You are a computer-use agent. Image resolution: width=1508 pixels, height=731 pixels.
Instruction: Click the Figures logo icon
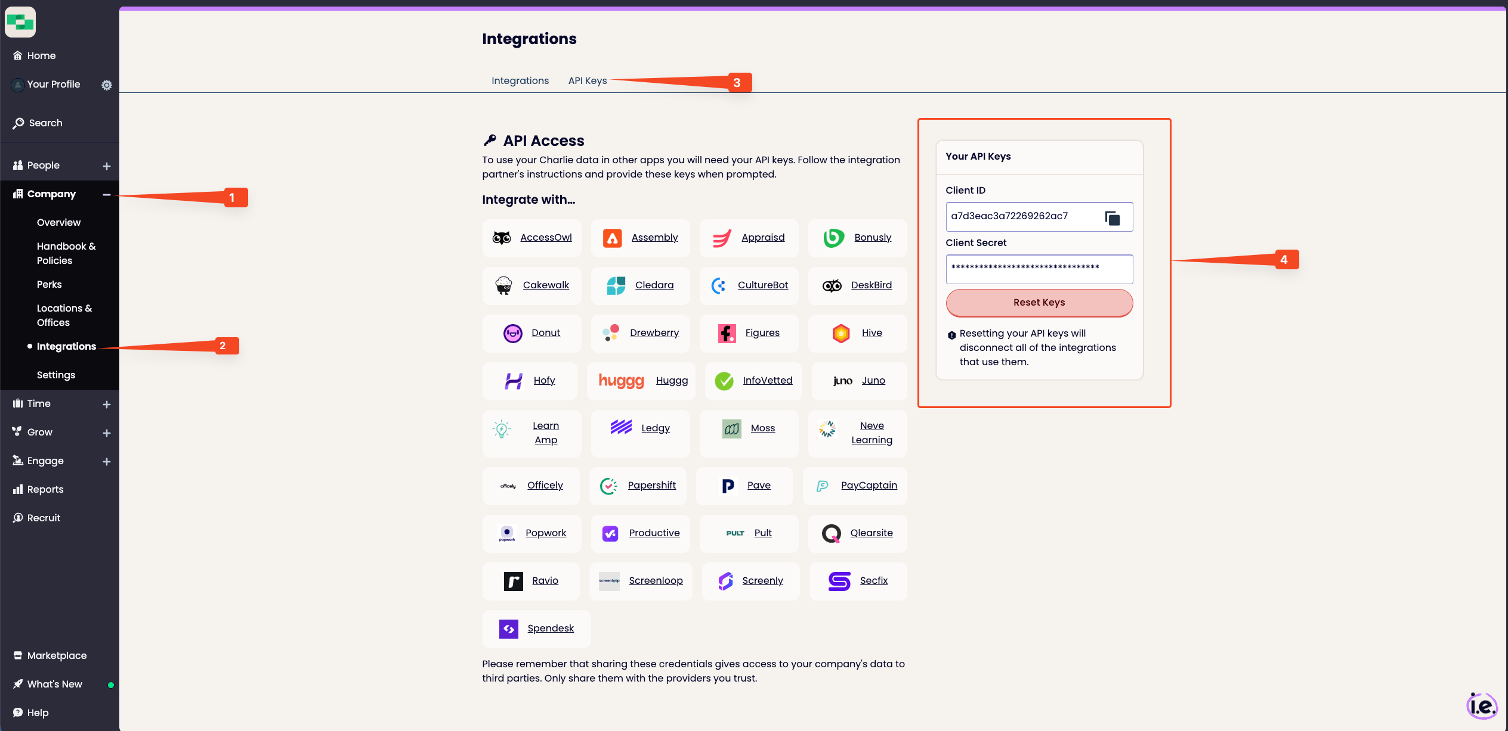click(727, 333)
